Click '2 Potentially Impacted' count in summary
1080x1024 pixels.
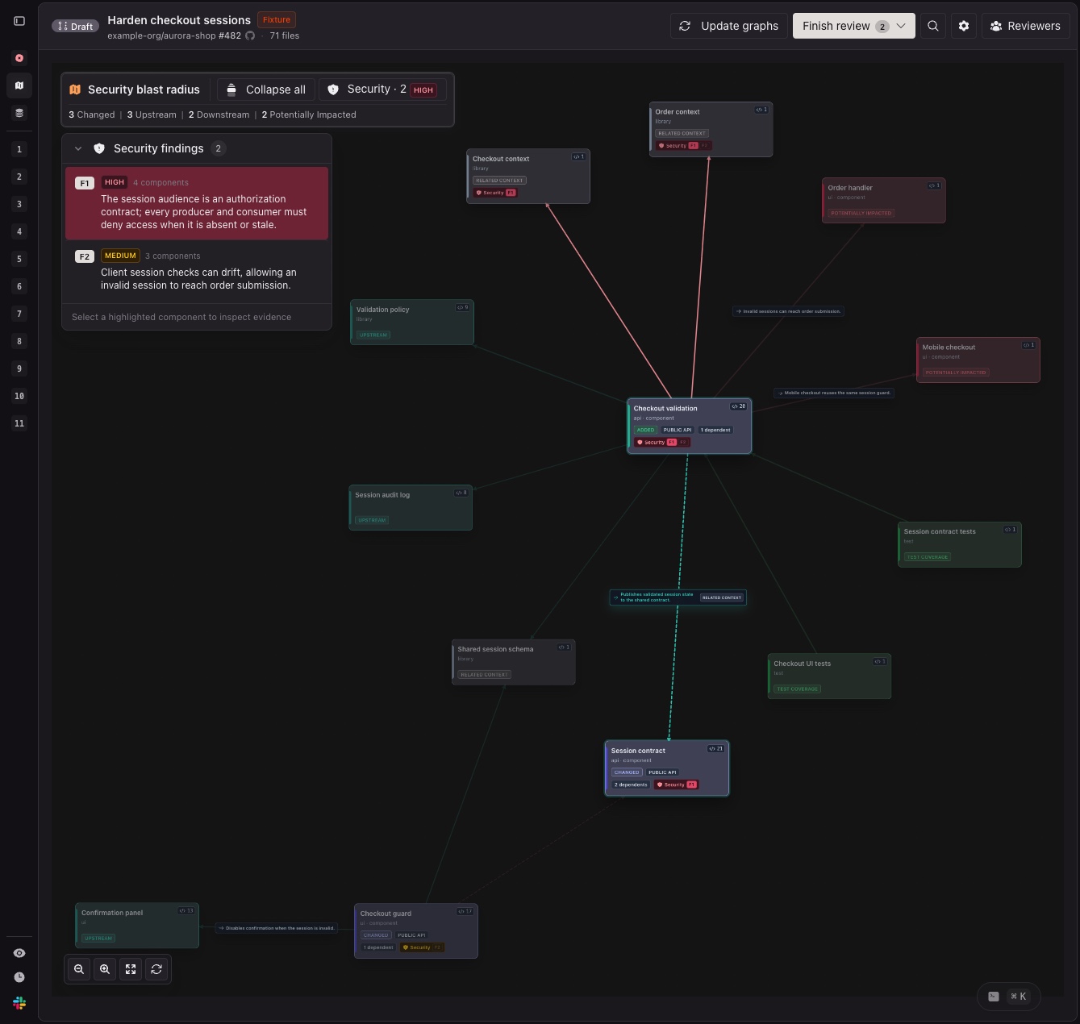(309, 114)
